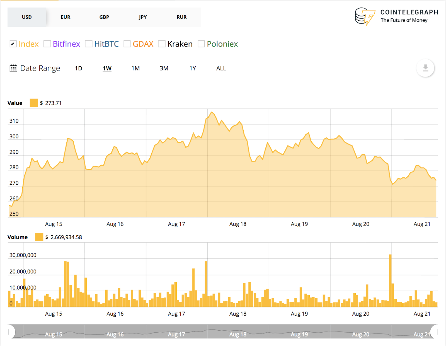Select the 1D date range

[78, 68]
